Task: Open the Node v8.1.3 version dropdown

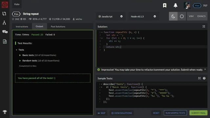Action: pos(143,16)
